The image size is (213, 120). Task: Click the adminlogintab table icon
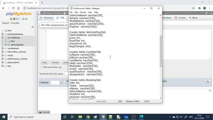9,45
